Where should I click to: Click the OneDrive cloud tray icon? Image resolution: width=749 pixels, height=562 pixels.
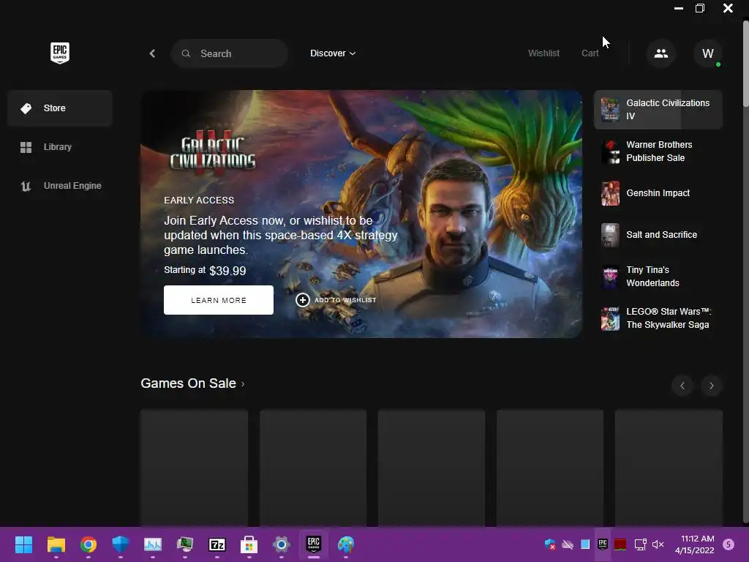pos(568,544)
